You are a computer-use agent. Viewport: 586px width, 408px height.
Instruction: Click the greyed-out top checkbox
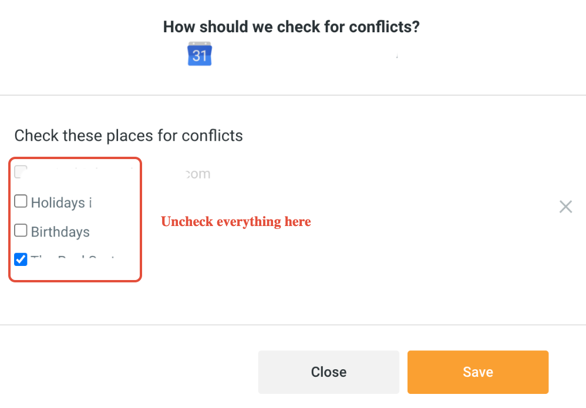pos(21,172)
